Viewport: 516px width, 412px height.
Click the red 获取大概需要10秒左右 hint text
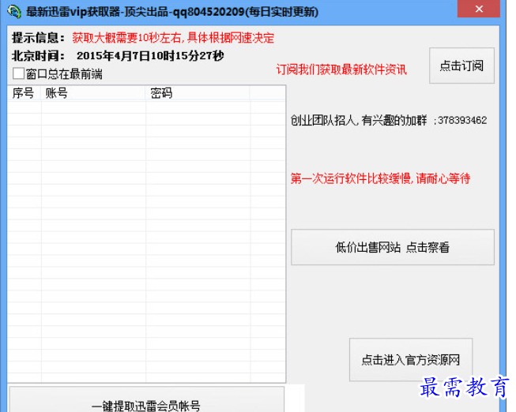pos(173,38)
